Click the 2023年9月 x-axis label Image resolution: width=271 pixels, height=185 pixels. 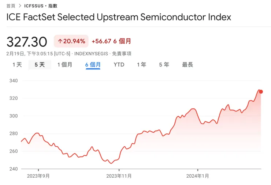point(38,176)
